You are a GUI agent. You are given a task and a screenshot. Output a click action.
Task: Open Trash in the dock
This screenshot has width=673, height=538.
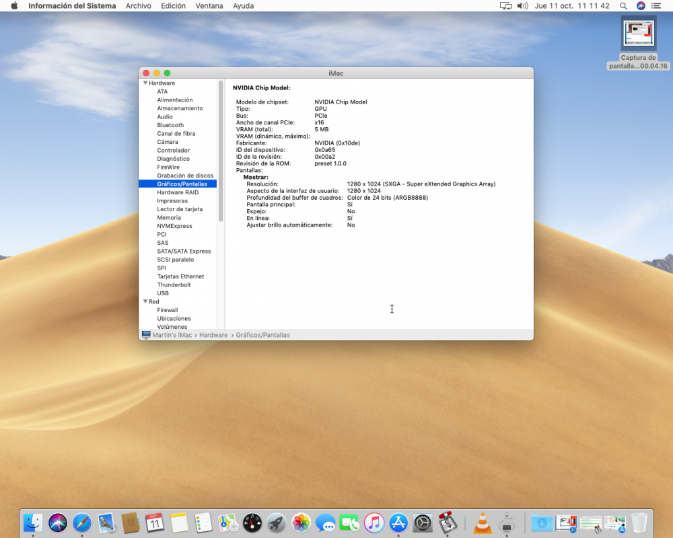(x=639, y=523)
